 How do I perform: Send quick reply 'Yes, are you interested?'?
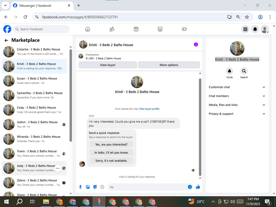(x=111, y=144)
